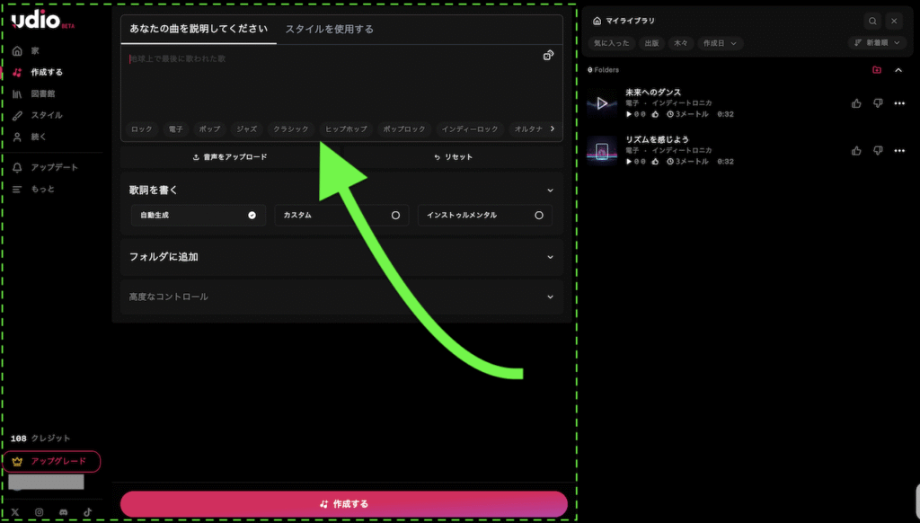Open the 新着順 sort dropdown
The width and height of the screenshot is (920, 523).
click(877, 43)
